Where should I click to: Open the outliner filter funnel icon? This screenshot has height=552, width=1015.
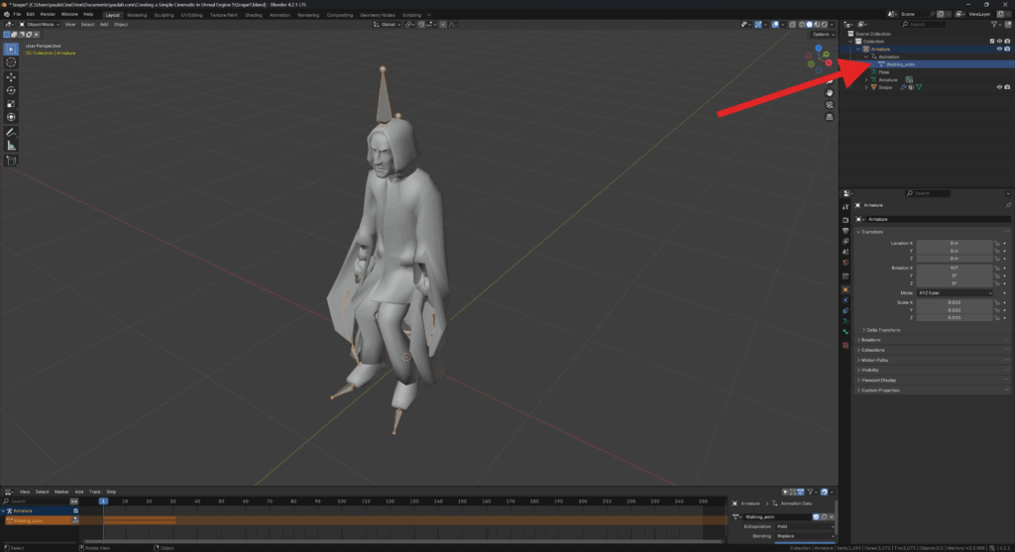[x=992, y=24]
